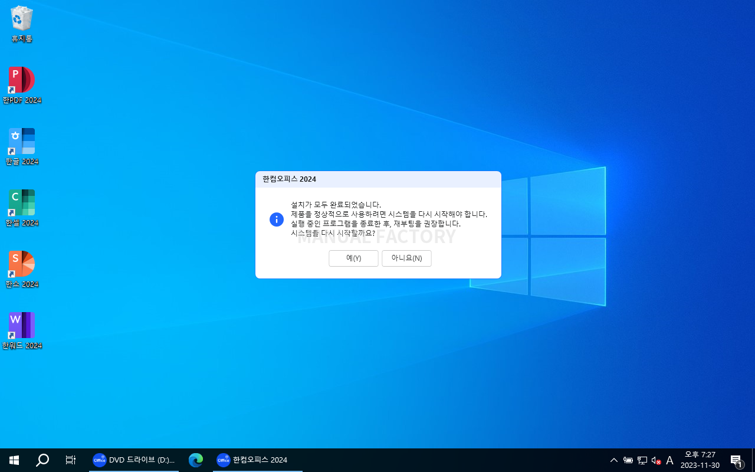Image resolution: width=755 pixels, height=472 pixels.
Task: Open taskbar search magnifier
Action: pyautogui.click(x=42, y=460)
